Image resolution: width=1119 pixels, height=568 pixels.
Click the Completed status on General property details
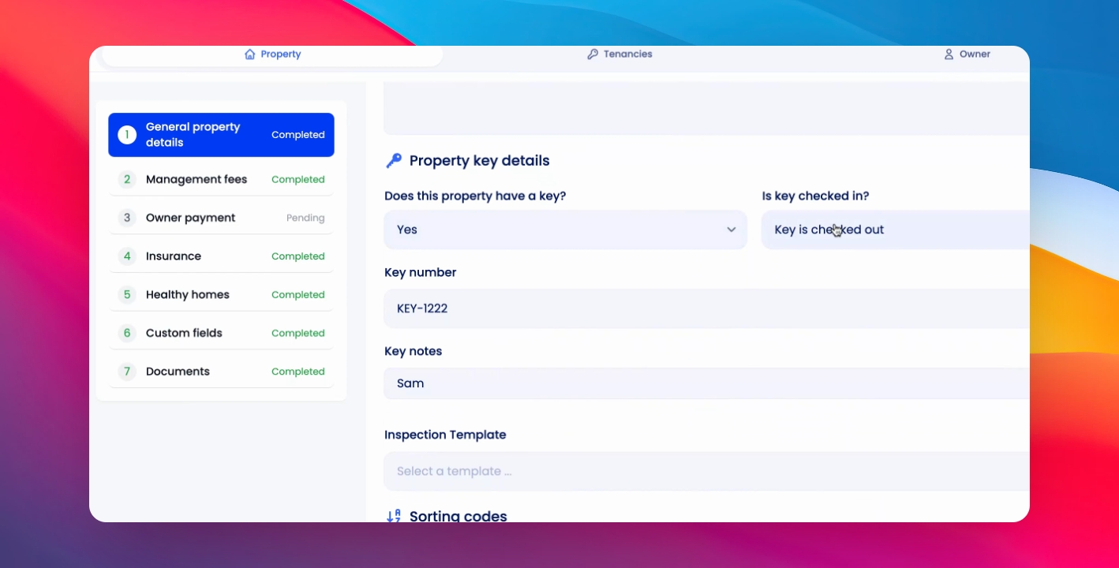pyautogui.click(x=298, y=135)
